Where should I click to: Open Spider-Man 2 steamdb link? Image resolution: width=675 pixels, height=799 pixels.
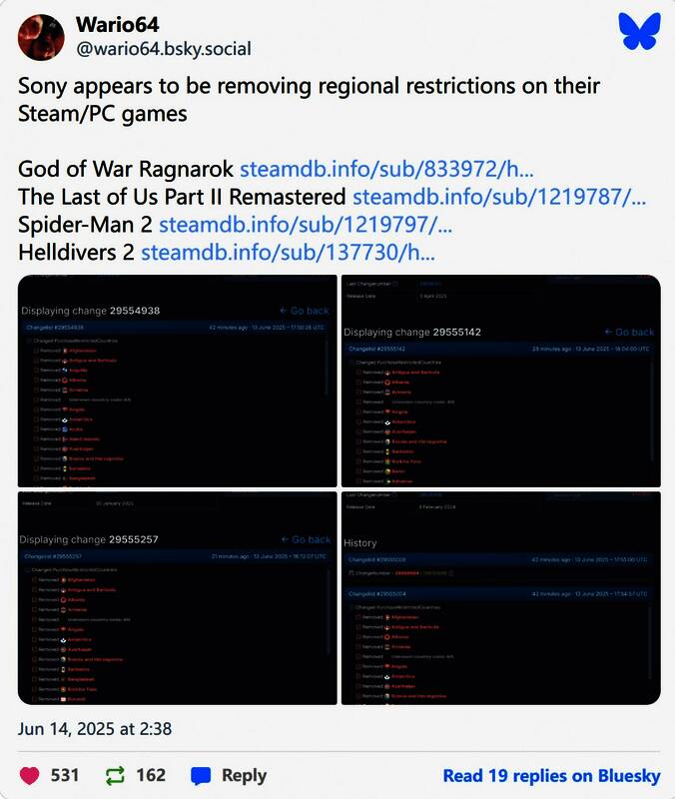click(306, 225)
